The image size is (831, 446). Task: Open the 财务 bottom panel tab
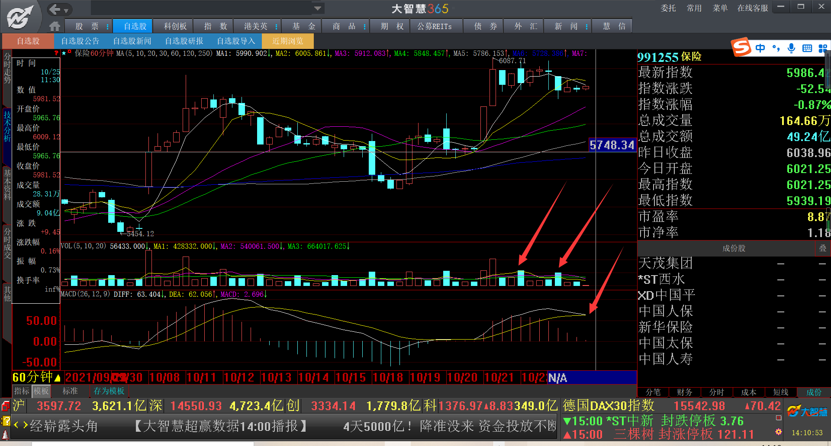(x=685, y=392)
